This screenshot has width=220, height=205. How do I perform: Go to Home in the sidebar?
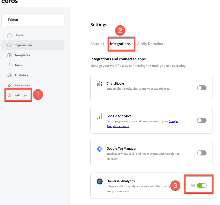[33, 35]
